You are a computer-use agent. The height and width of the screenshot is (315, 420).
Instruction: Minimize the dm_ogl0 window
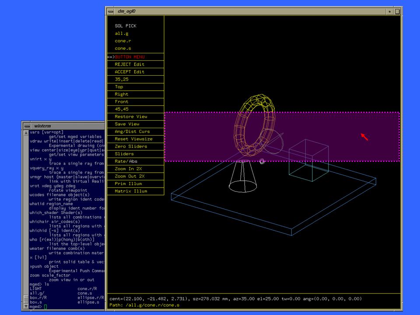389,11
